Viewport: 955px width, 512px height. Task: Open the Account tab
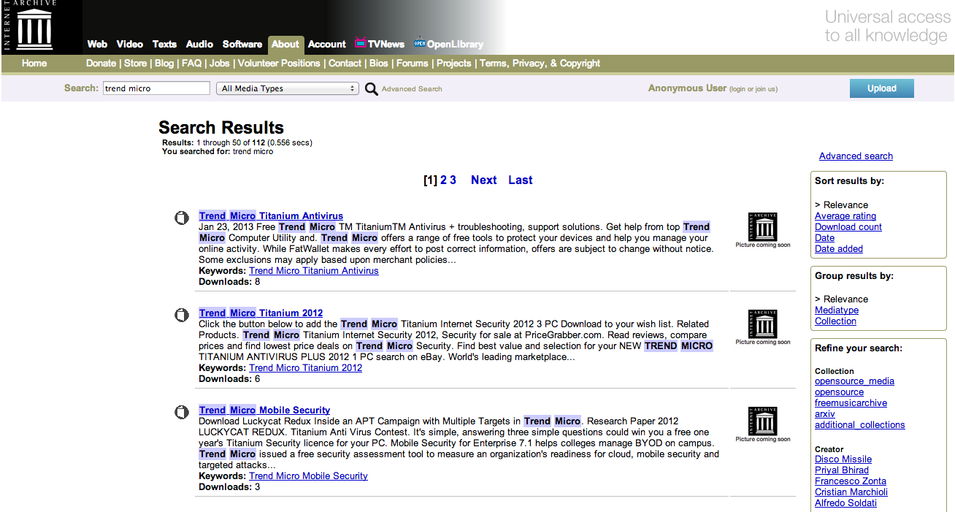tap(327, 44)
